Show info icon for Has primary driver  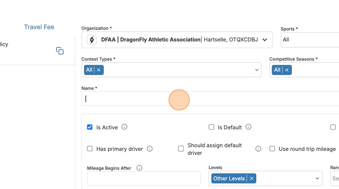[150, 149]
